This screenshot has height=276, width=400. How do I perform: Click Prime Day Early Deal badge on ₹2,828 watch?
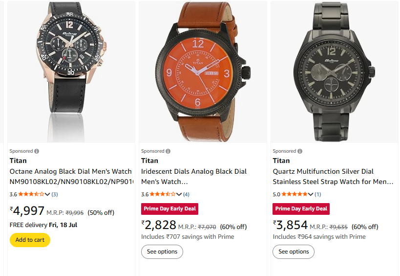click(x=170, y=209)
